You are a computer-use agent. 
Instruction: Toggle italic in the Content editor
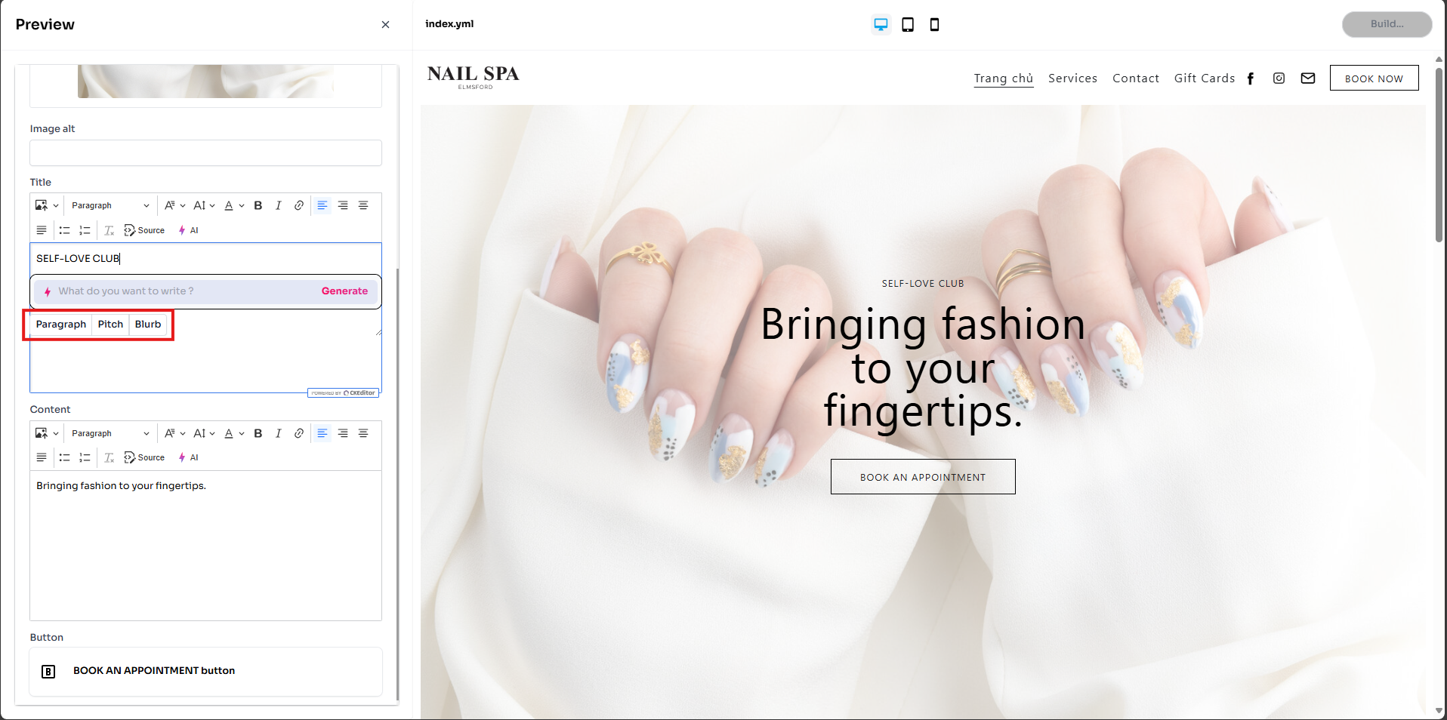click(279, 433)
